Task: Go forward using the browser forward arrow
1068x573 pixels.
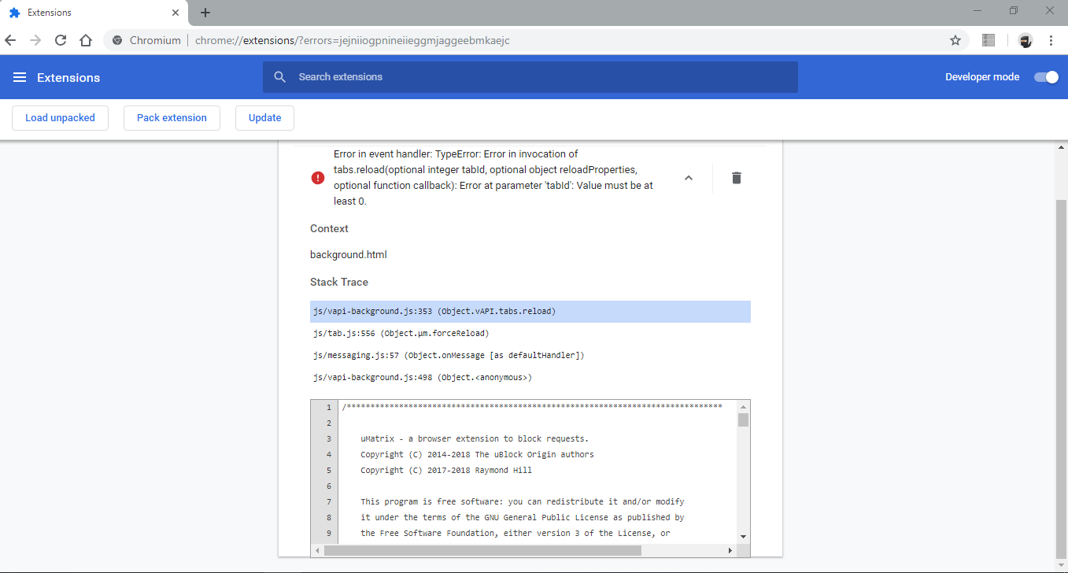Action: tap(35, 40)
